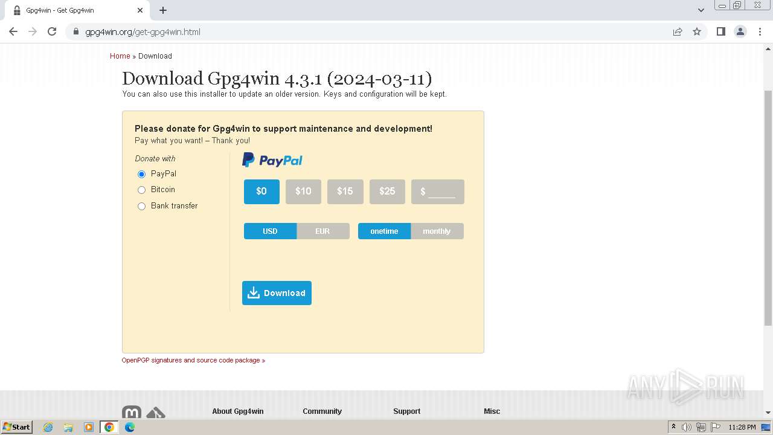Open Chrome three-dot menu
Viewport: 773px width, 435px height.
coord(760,31)
